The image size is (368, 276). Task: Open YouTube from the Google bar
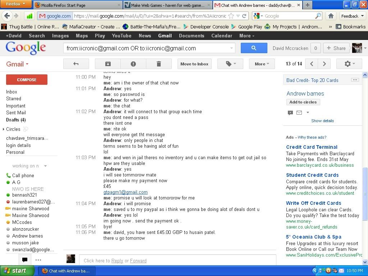tap(121, 36)
